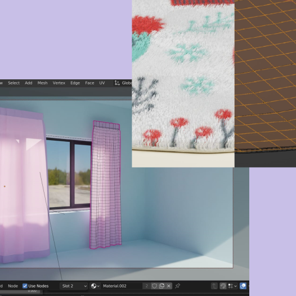Image resolution: width=296 pixels, height=296 pixels.
Task: Select the wireframe curtain mesh in viewport
Action: click(106, 185)
